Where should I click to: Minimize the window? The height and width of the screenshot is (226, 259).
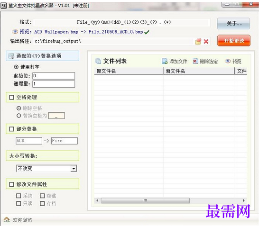[227, 4]
